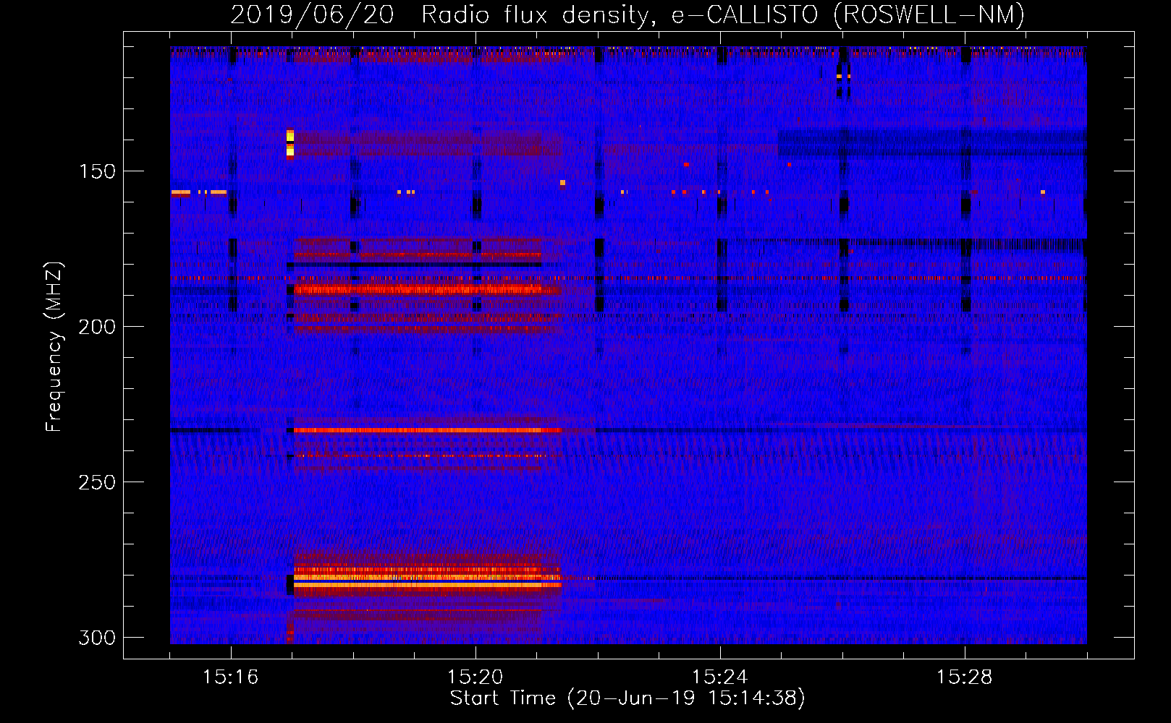This screenshot has width=1171, height=723.
Task: Click the 150 frequency tick label
Action: (97, 171)
